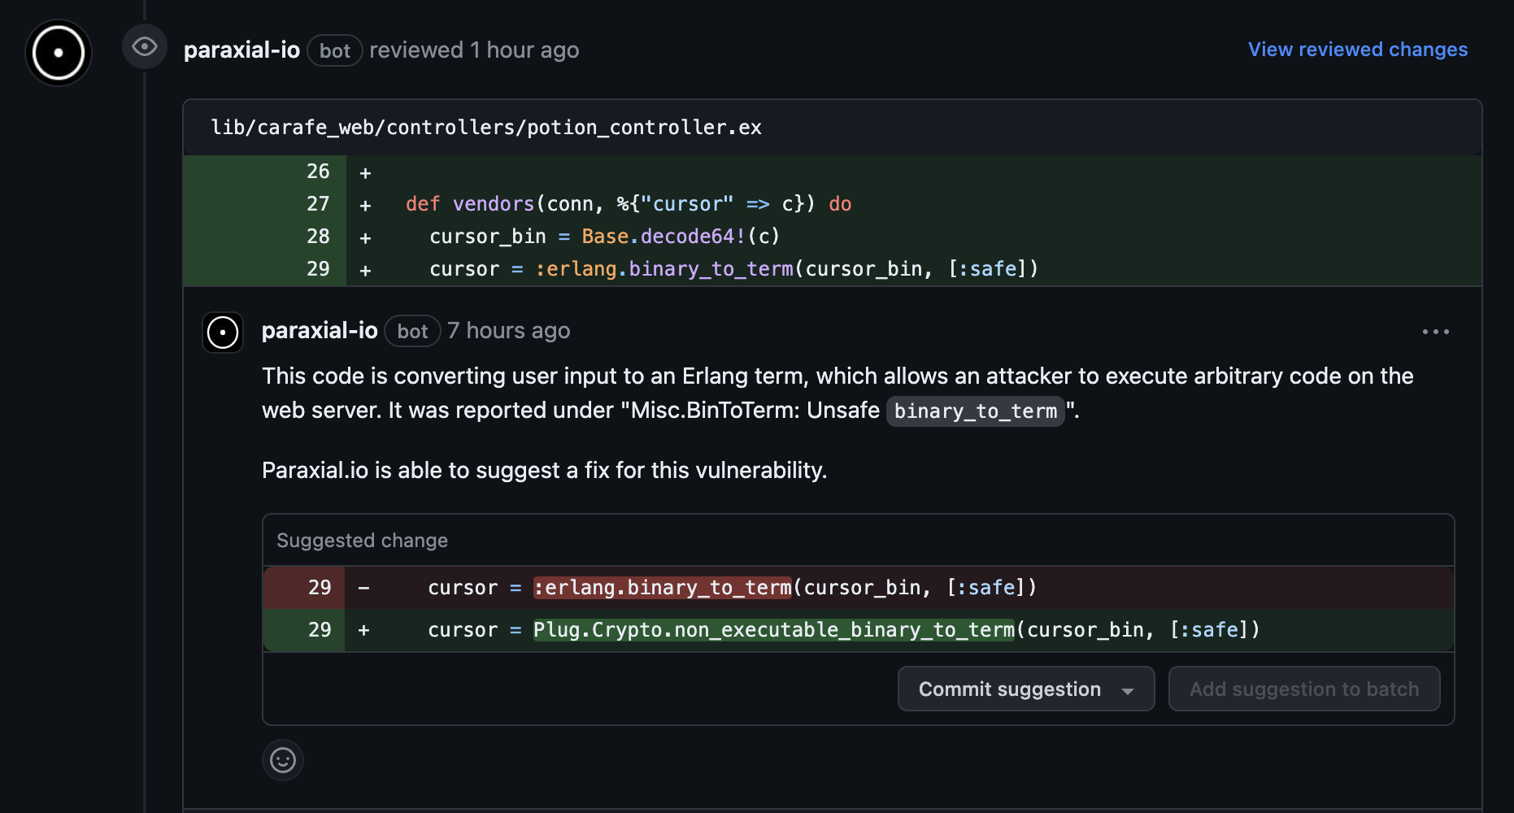The width and height of the screenshot is (1514, 813).
Task: Click the 'Suggested change' header
Action: tap(362, 541)
